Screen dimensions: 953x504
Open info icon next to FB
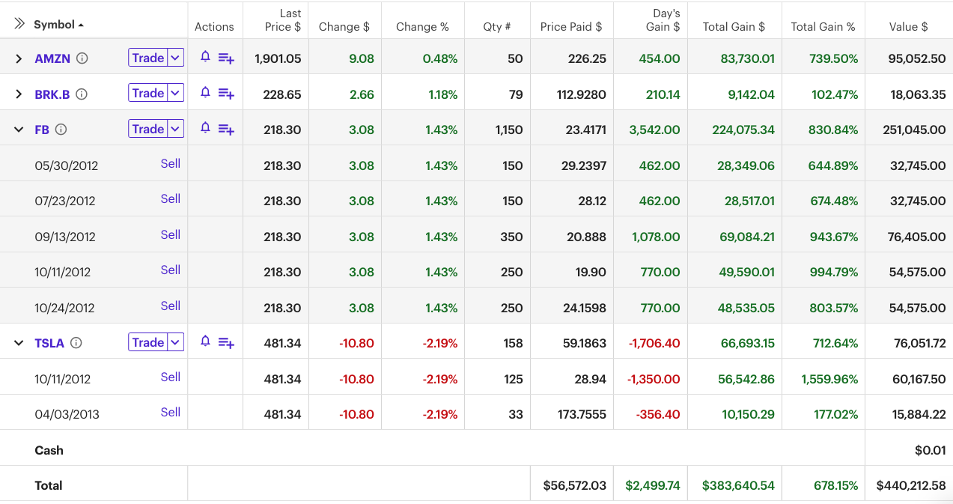[x=61, y=130]
